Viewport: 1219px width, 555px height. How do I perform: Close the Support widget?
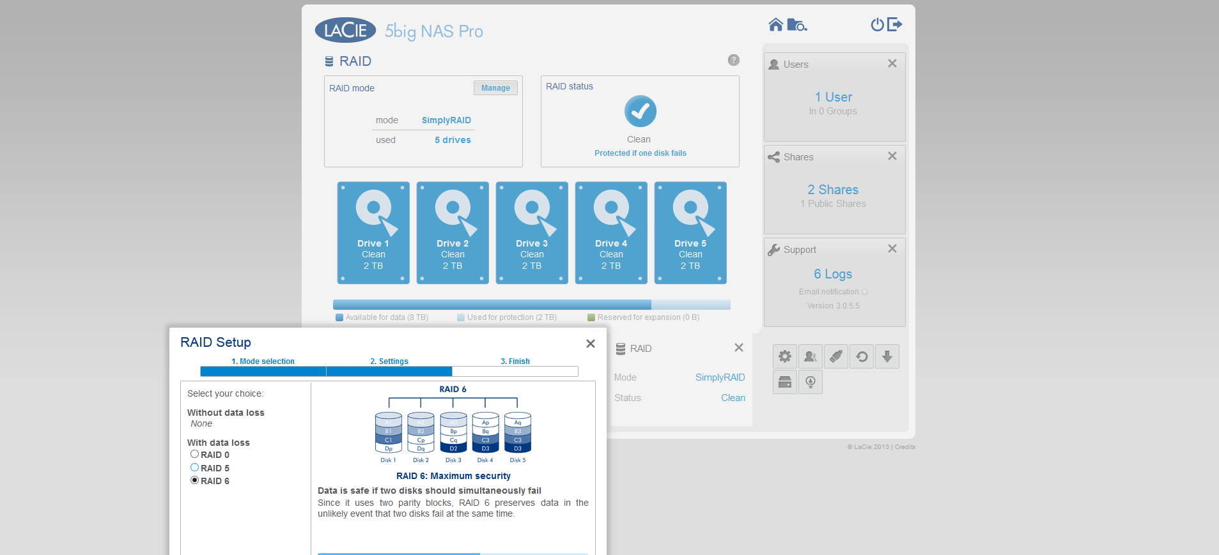pyautogui.click(x=892, y=248)
